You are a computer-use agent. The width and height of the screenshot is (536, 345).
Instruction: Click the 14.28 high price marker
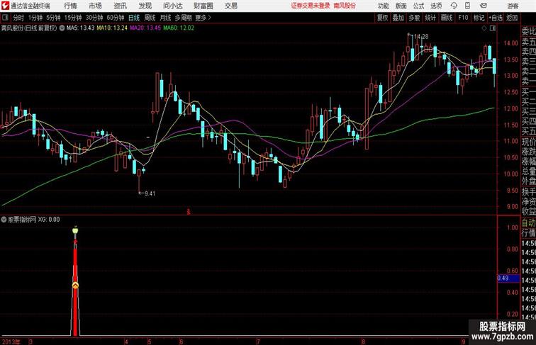[x=421, y=36]
